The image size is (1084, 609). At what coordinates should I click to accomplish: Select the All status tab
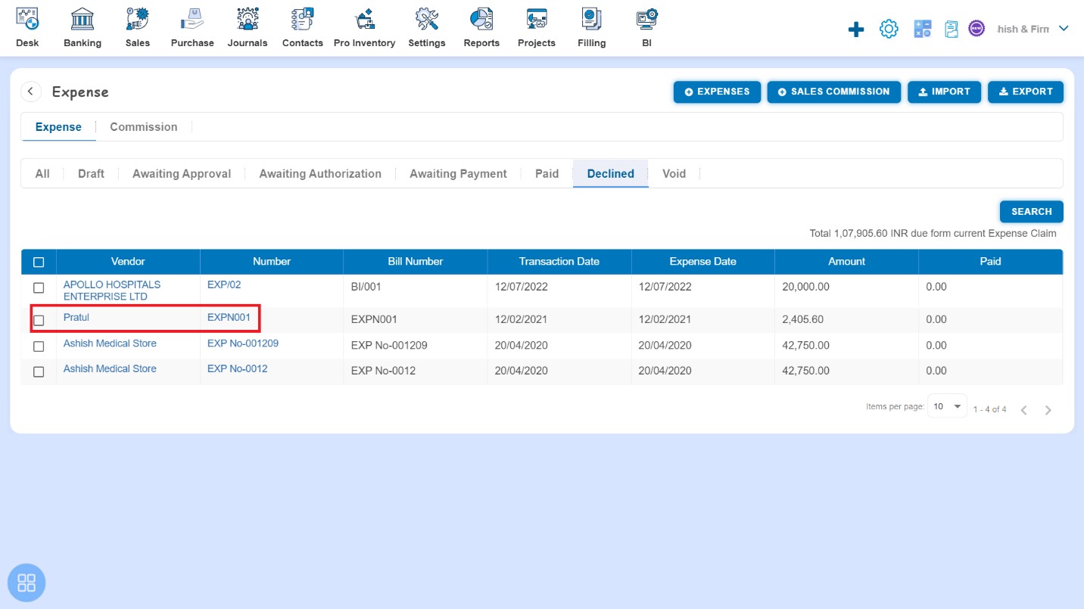tap(42, 174)
